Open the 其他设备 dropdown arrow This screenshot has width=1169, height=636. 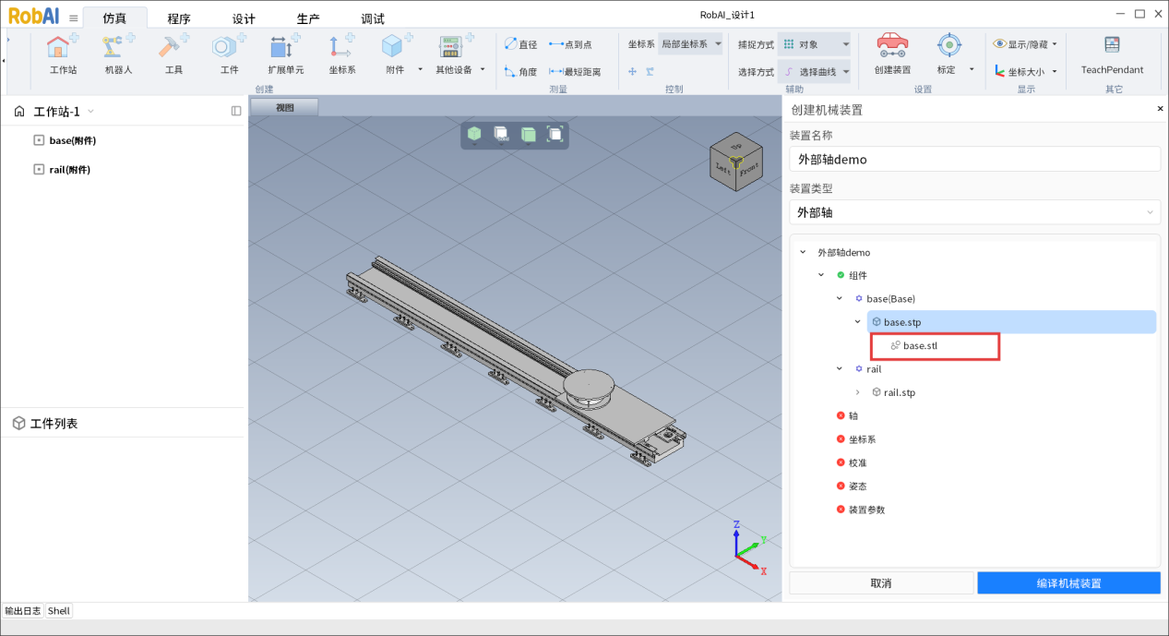[483, 69]
